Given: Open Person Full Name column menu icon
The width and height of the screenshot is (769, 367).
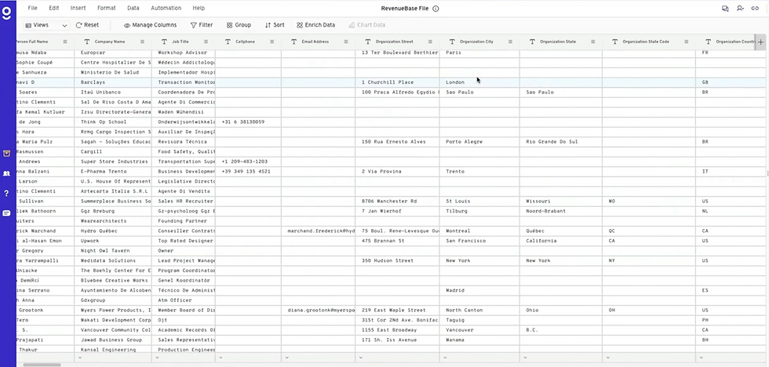Looking at the screenshot, I should 64,42.
